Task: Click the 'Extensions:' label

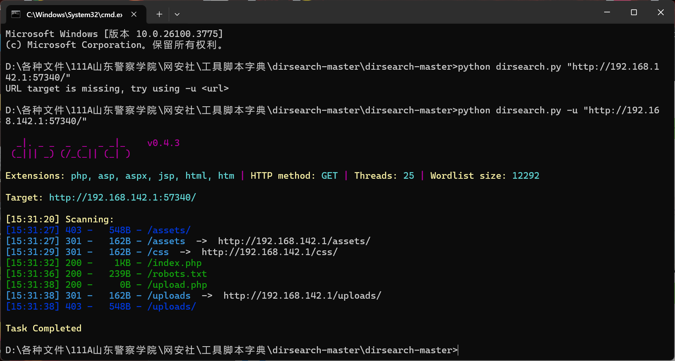Action: pos(35,176)
